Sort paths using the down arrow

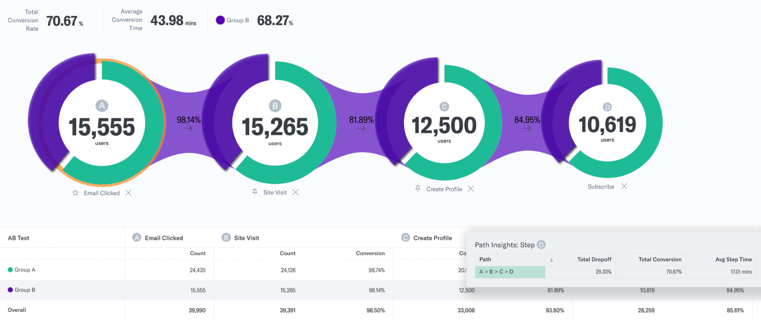click(551, 260)
